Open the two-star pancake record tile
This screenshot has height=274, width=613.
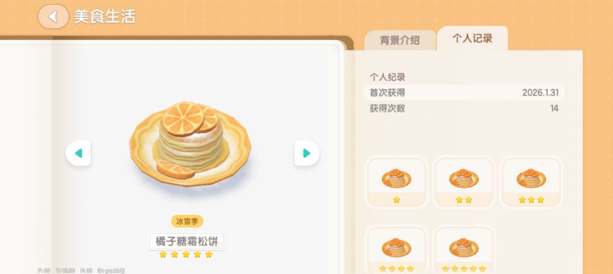pyautogui.click(x=464, y=182)
